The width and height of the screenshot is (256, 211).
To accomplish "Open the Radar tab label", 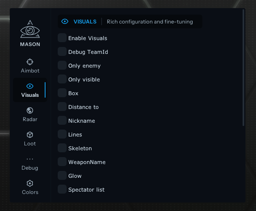I will pyautogui.click(x=30, y=119).
